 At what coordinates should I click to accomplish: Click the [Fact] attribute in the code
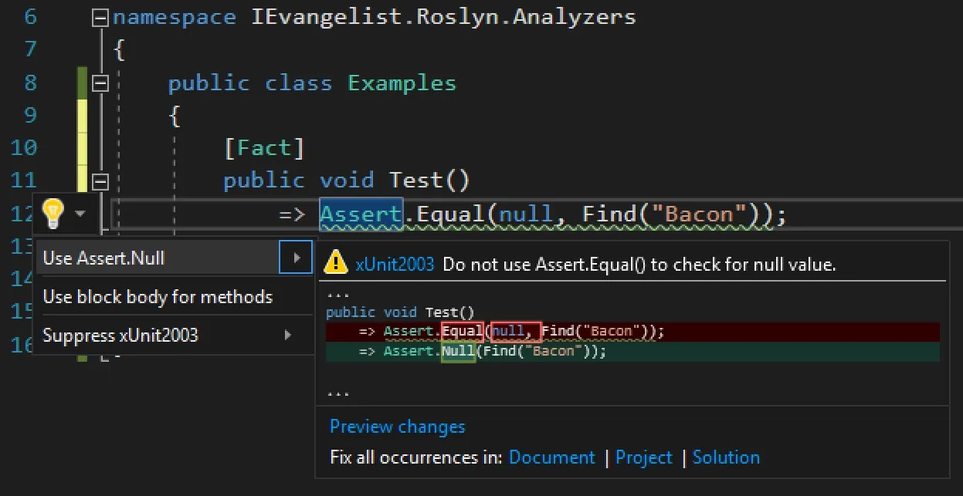(264, 148)
